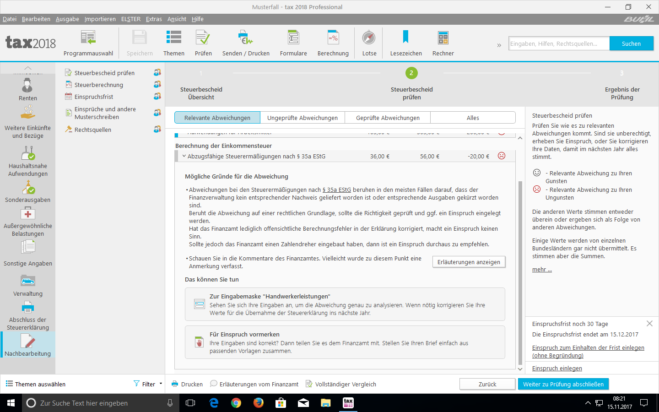Open the Extras menu
Viewport: 659px width, 412px height.
154,19
